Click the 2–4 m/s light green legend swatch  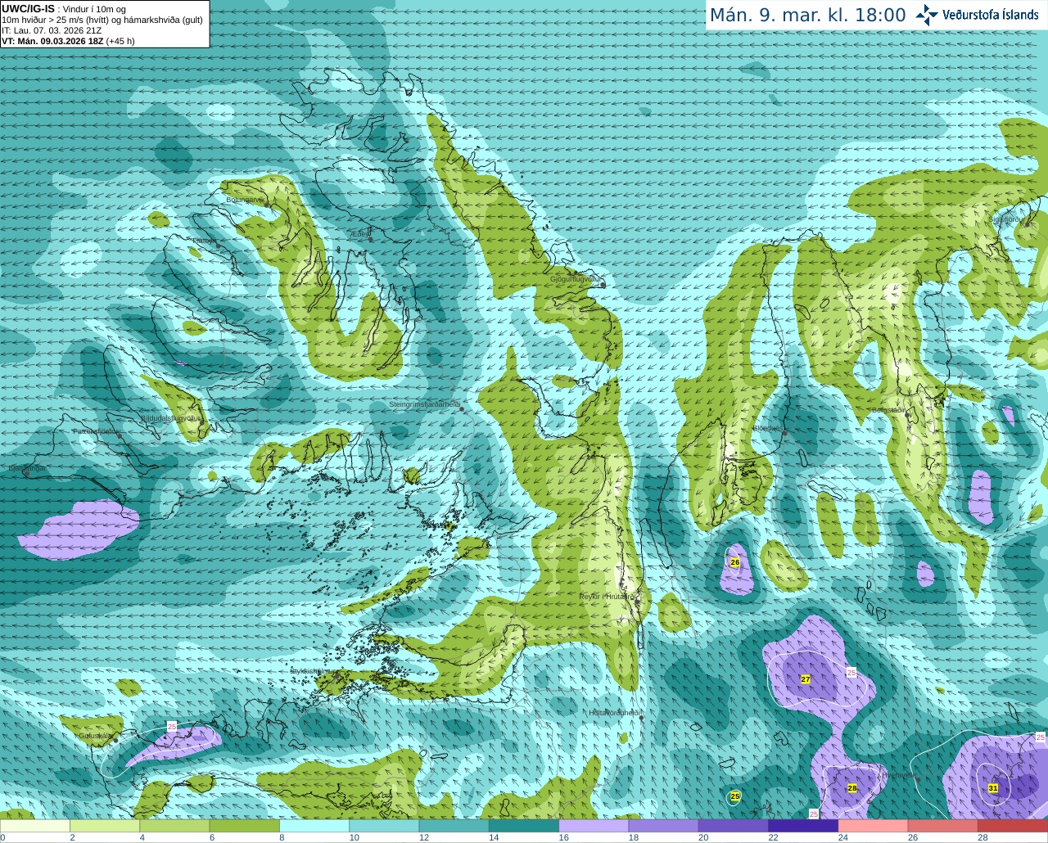pyautogui.click(x=105, y=826)
